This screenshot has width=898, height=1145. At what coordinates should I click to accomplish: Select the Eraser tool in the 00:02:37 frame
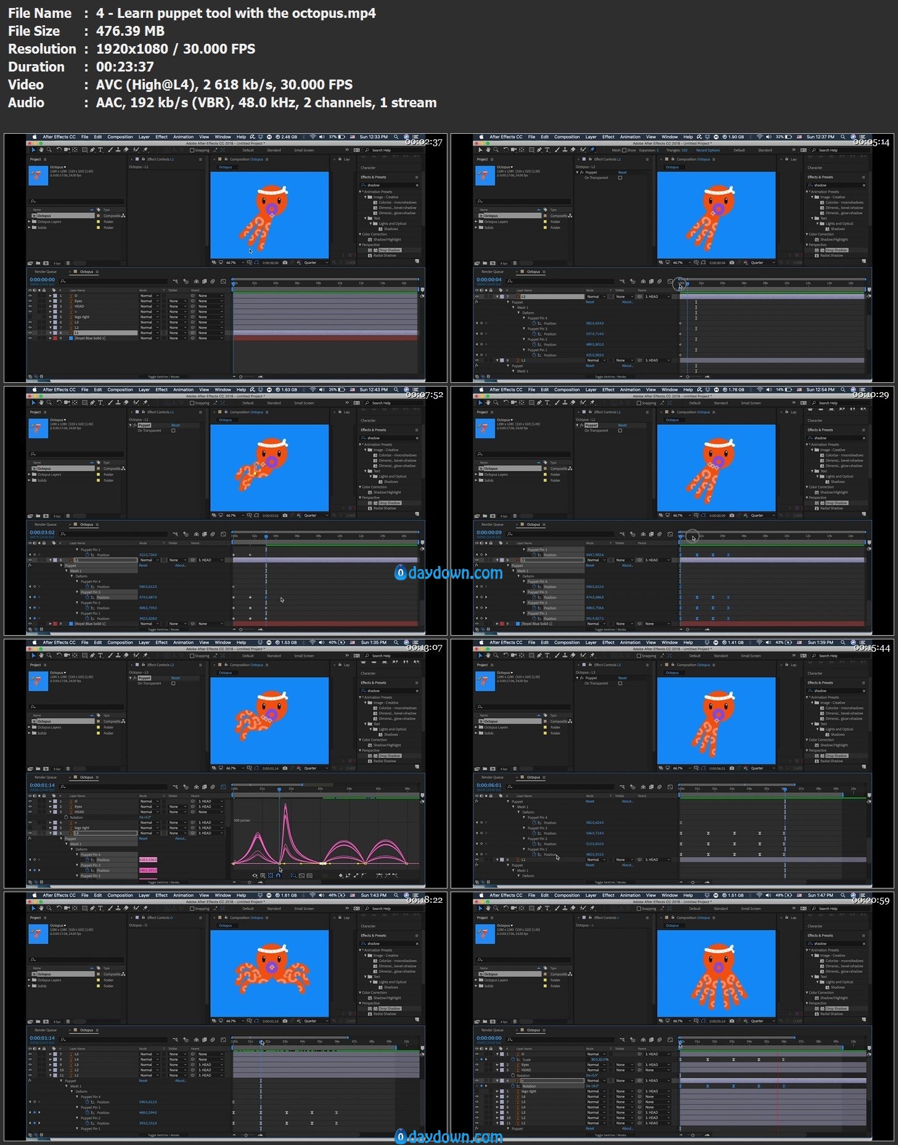point(126,150)
